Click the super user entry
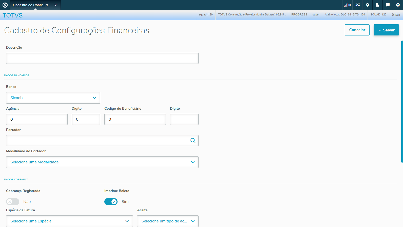 (x=316, y=15)
